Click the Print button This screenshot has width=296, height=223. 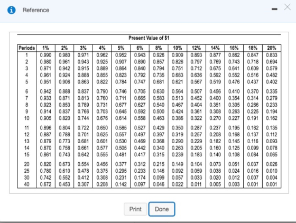point(135,209)
